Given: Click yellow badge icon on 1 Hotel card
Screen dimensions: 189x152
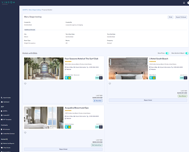Looking at the screenshot, I should (x=154, y=78).
